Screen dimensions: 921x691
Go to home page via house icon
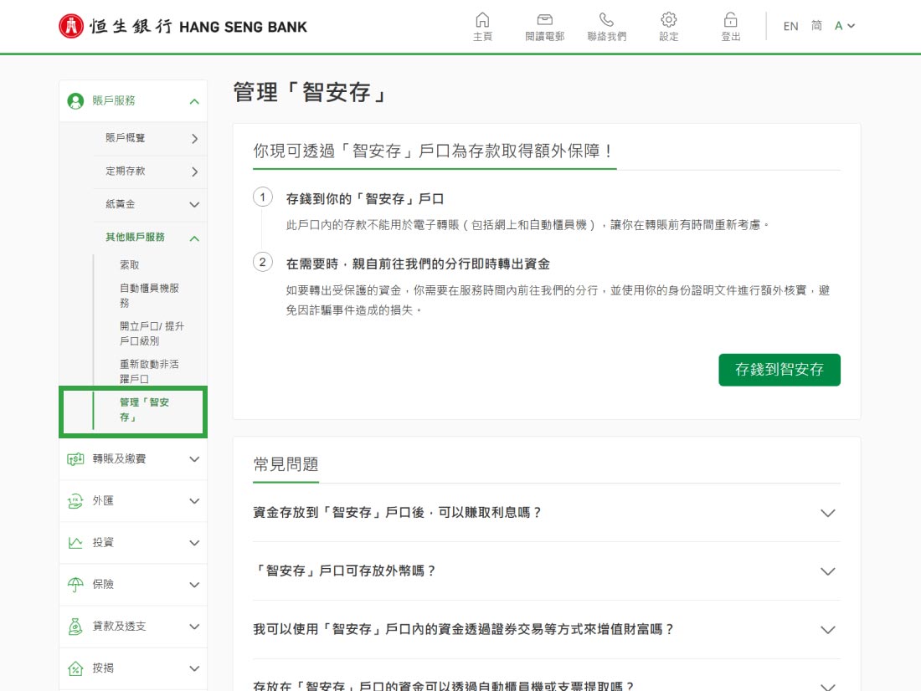[x=482, y=21]
